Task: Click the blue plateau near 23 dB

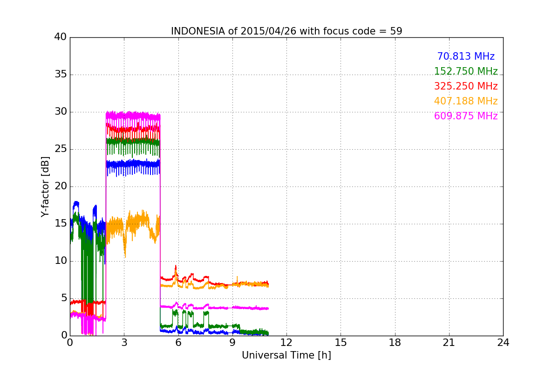Action: coord(133,164)
